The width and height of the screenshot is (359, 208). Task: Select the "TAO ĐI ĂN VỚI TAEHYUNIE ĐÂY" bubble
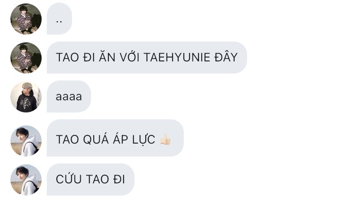pos(147,58)
